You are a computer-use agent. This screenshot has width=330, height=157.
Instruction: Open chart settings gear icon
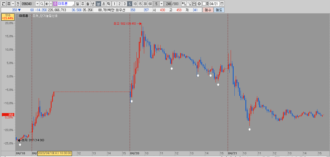(199, 4)
